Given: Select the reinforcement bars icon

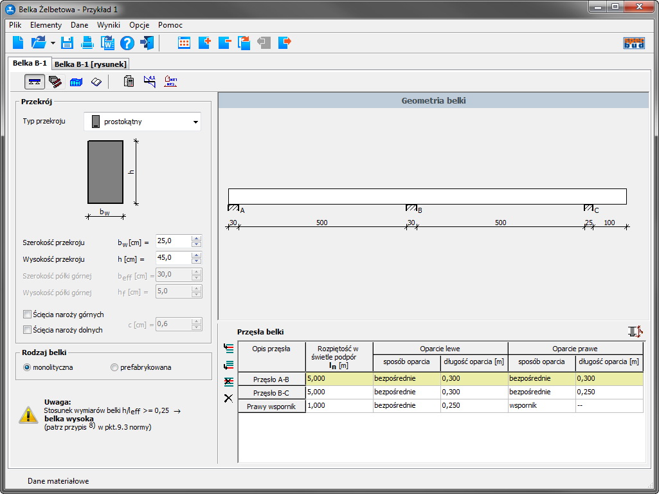Looking at the screenshot, I should (x=55, y=82).
